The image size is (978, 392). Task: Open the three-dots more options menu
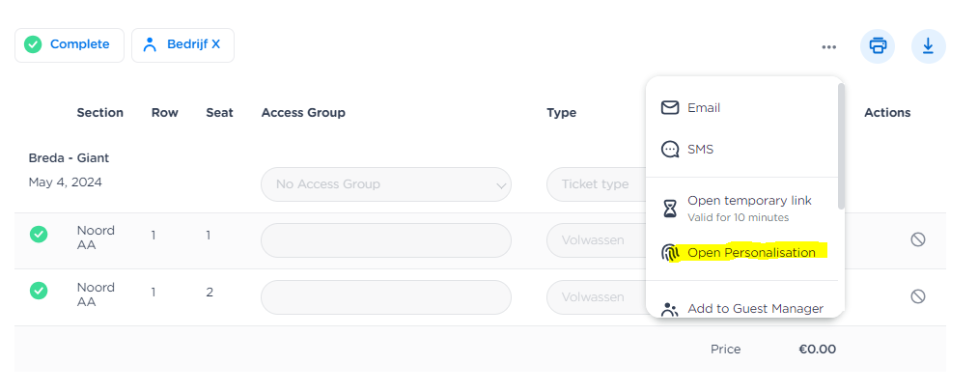click(x=828, y=46)
